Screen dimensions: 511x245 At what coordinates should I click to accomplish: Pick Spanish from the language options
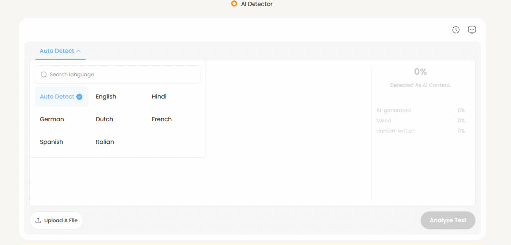[x=51, y=142]
